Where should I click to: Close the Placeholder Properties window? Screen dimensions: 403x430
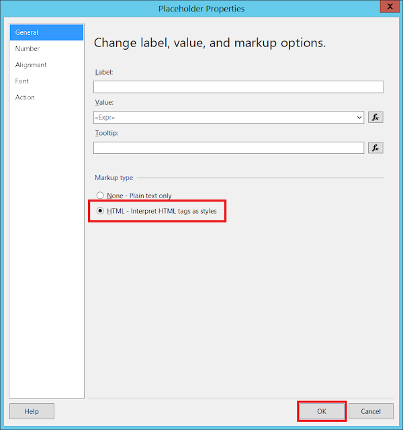point(390,6)
